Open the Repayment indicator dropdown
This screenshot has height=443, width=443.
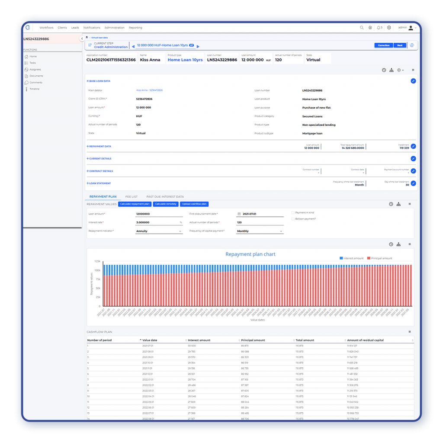pos(159,231)
